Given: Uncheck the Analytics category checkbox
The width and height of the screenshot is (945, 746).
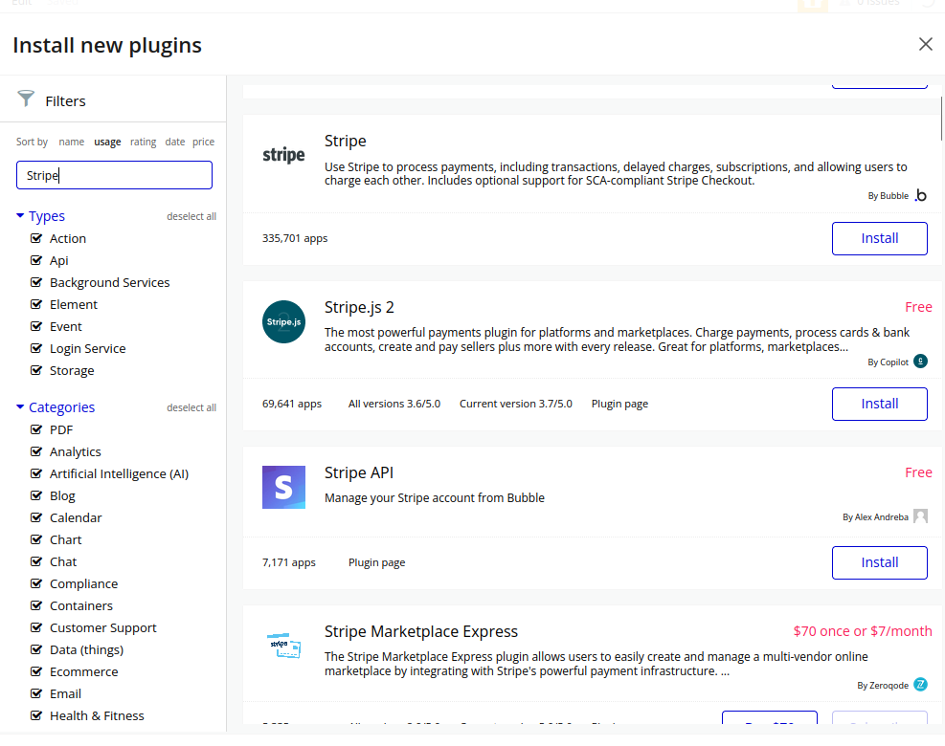Looking at the screenshot, I should point(36,451).
